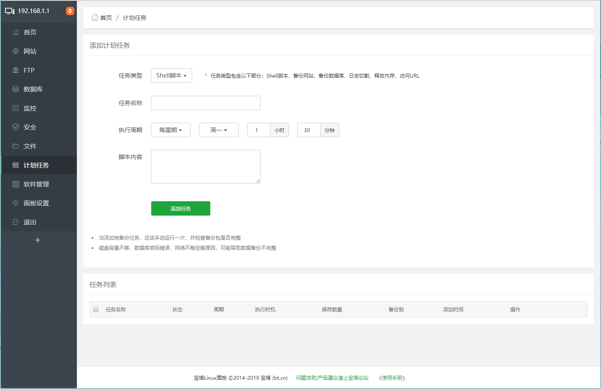601x389 pixels.
Task: Toggle the select-all checkbox in task list
Action: pos(96,309)
